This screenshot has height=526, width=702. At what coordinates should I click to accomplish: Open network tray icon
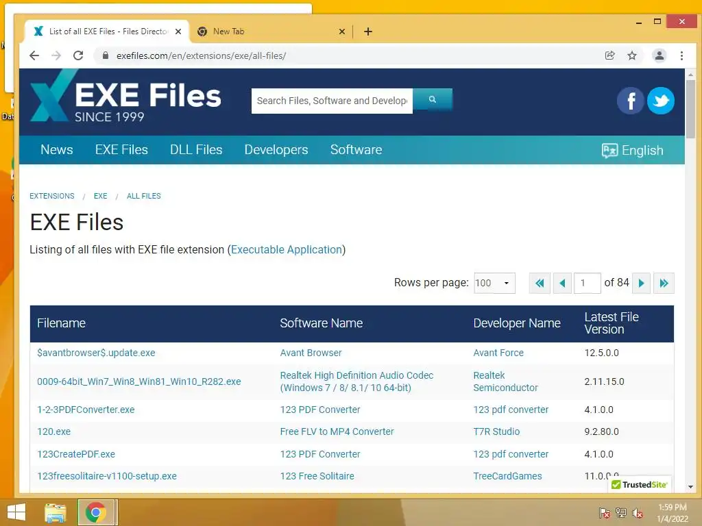(621, 512)
